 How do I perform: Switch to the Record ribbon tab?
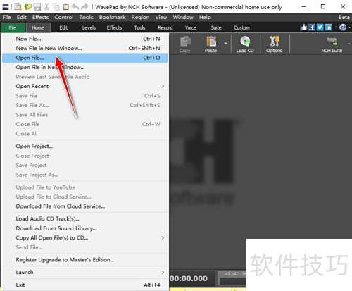[165, 27]
